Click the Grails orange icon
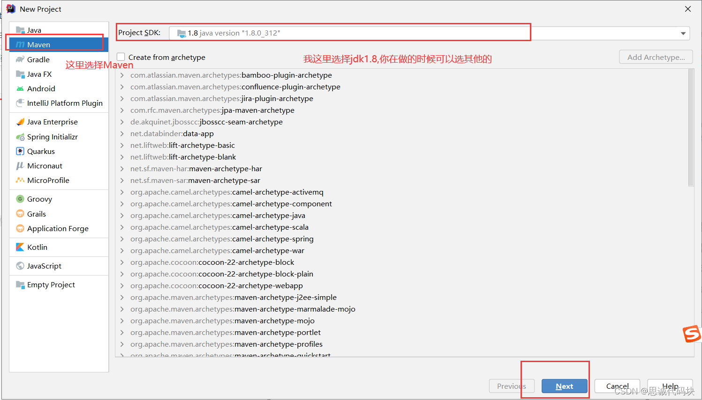The height and width of the screenshot is (400, 702). point(20,214)
